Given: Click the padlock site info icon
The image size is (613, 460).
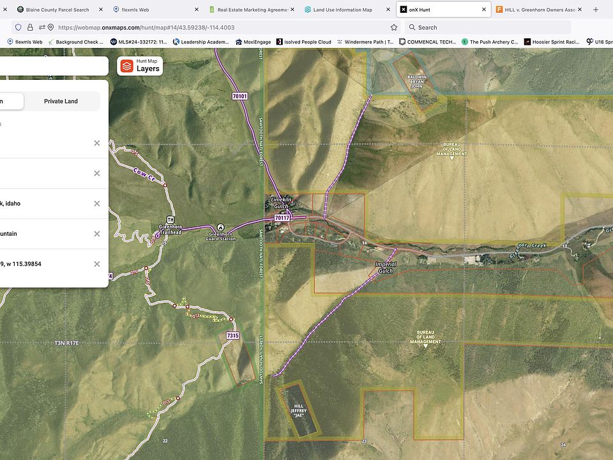Looking at the screenshot, I should coord(30,27).
